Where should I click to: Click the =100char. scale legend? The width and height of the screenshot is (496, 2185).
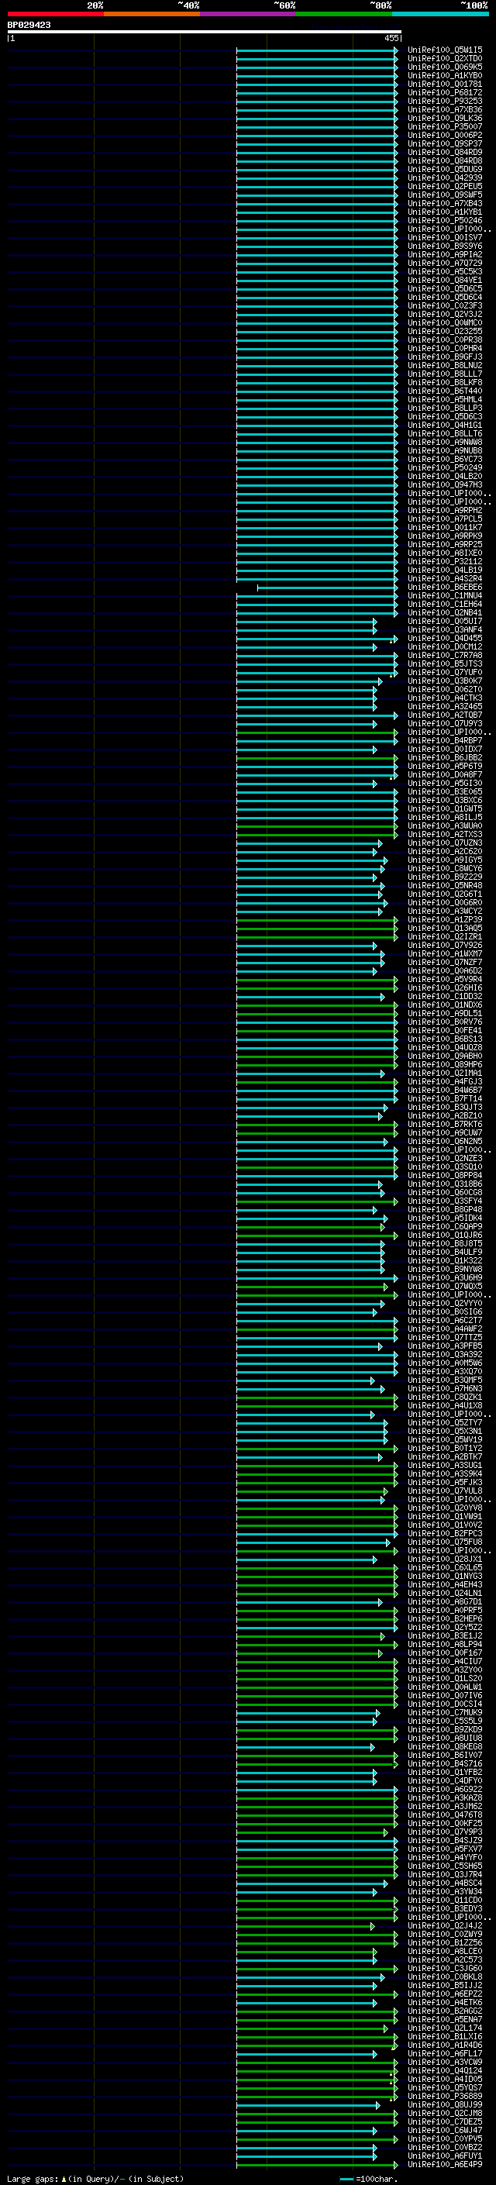pyautogui.click(x=367, y=2178)
